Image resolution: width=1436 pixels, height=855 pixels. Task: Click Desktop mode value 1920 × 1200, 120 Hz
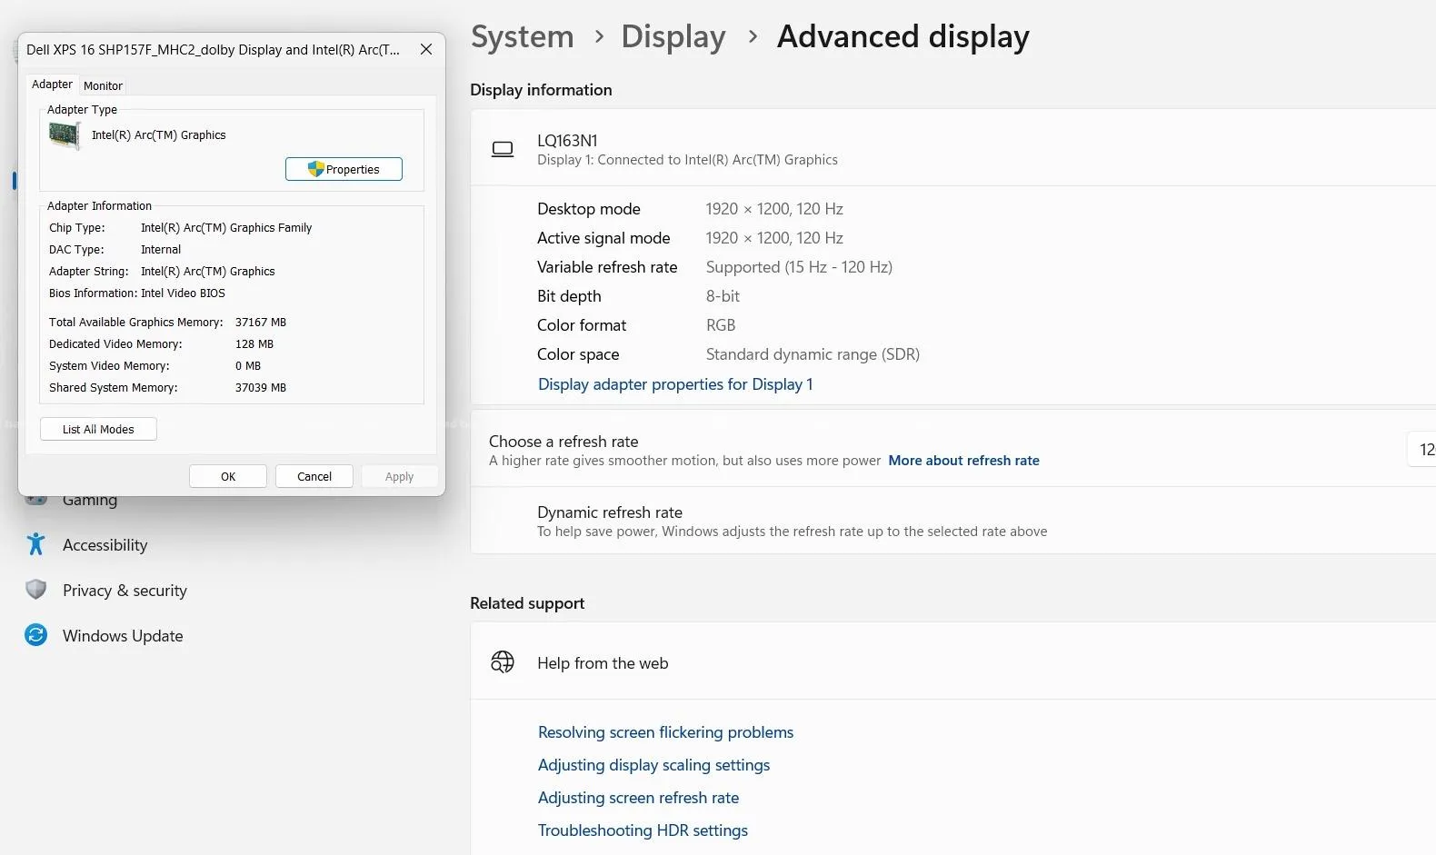[773, 209]
